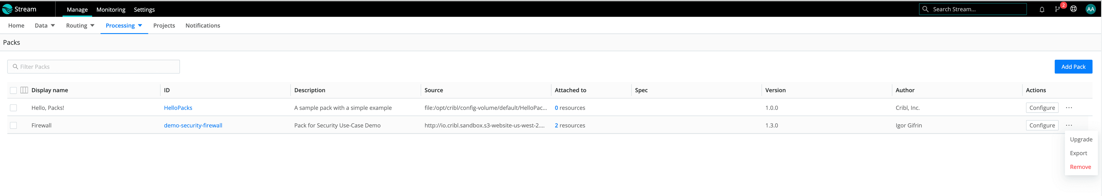Click the Add Pack button

(x=1073, y=67)
